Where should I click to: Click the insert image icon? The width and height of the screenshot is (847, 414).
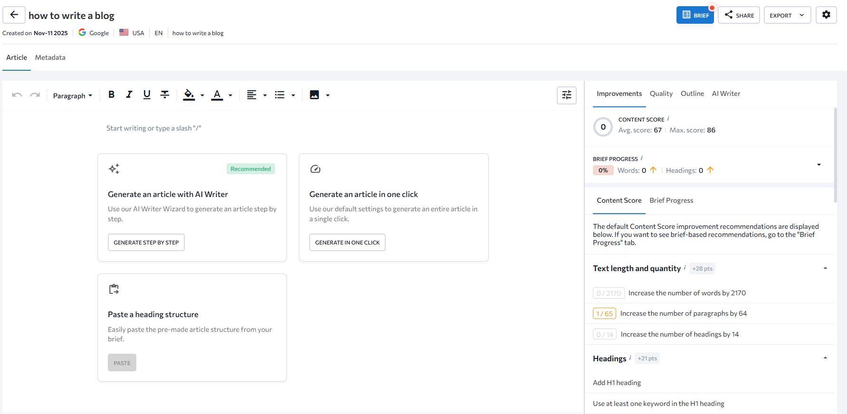tap(314, 95)
